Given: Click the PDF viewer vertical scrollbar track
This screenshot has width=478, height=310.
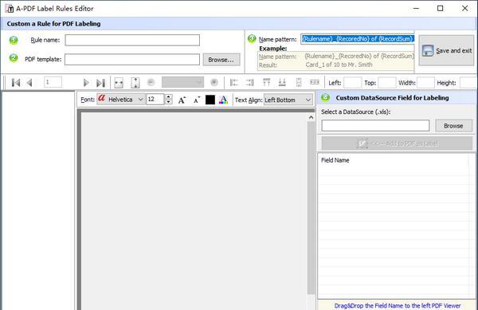Looking at the screenshot, I should point(311,207).
